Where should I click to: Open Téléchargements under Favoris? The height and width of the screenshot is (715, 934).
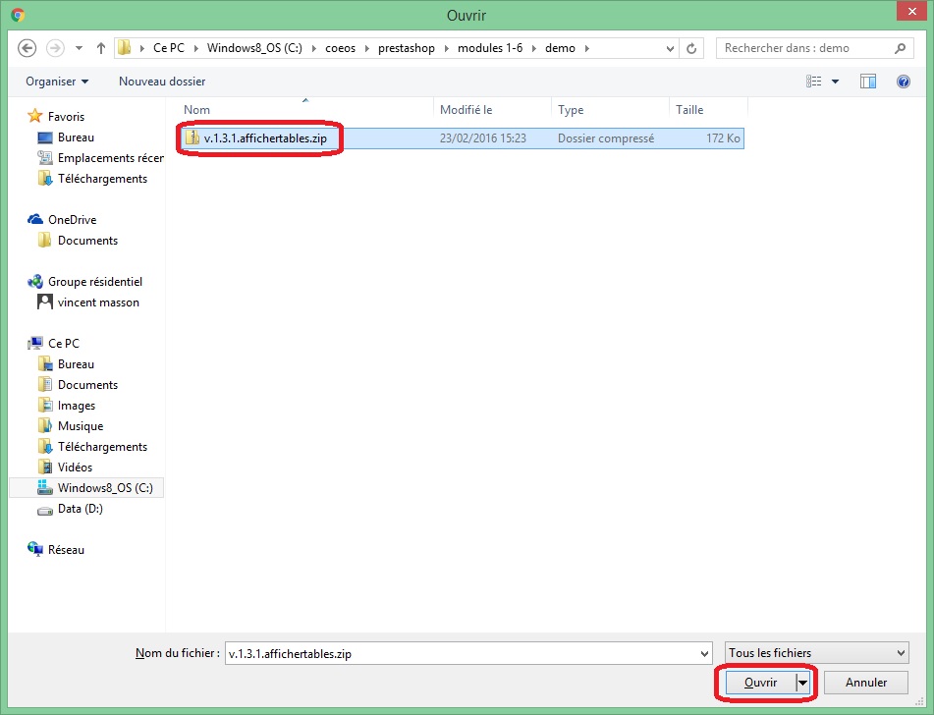[x=102, y=179]
